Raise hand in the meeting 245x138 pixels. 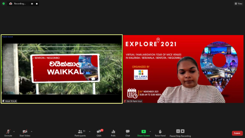pyautogui.click(x=160, y=133)
